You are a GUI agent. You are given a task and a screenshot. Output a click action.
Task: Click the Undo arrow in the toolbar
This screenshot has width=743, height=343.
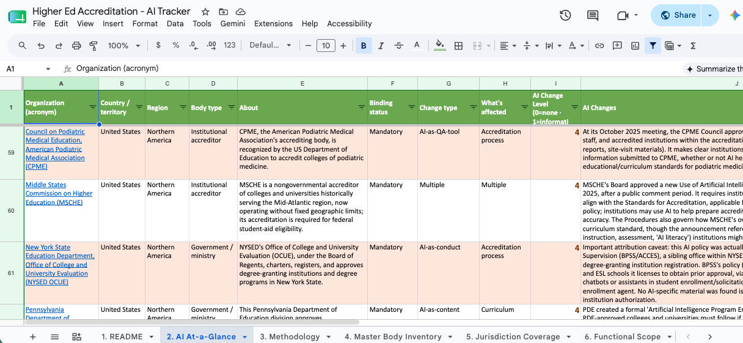tap(41, 46)
